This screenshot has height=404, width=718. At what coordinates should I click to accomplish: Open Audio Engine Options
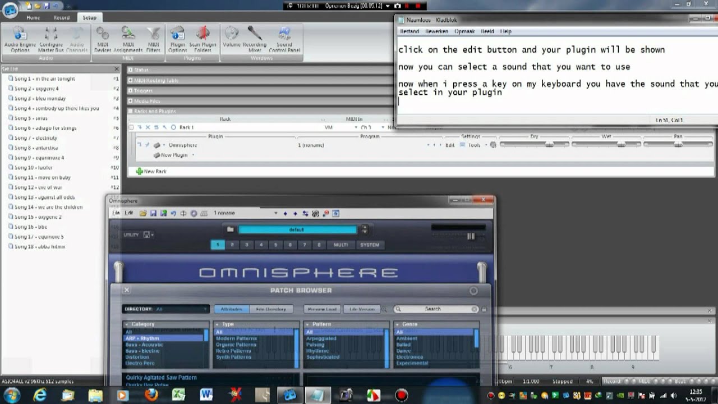20,39
